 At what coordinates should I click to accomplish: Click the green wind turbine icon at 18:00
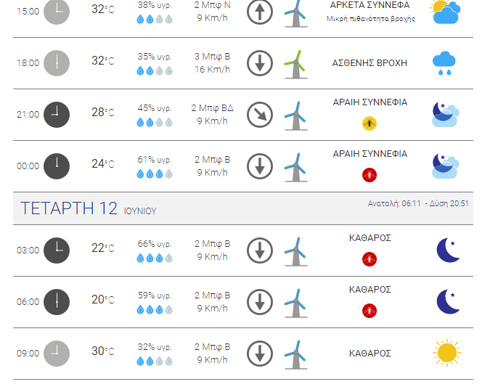tap(295, 65)
